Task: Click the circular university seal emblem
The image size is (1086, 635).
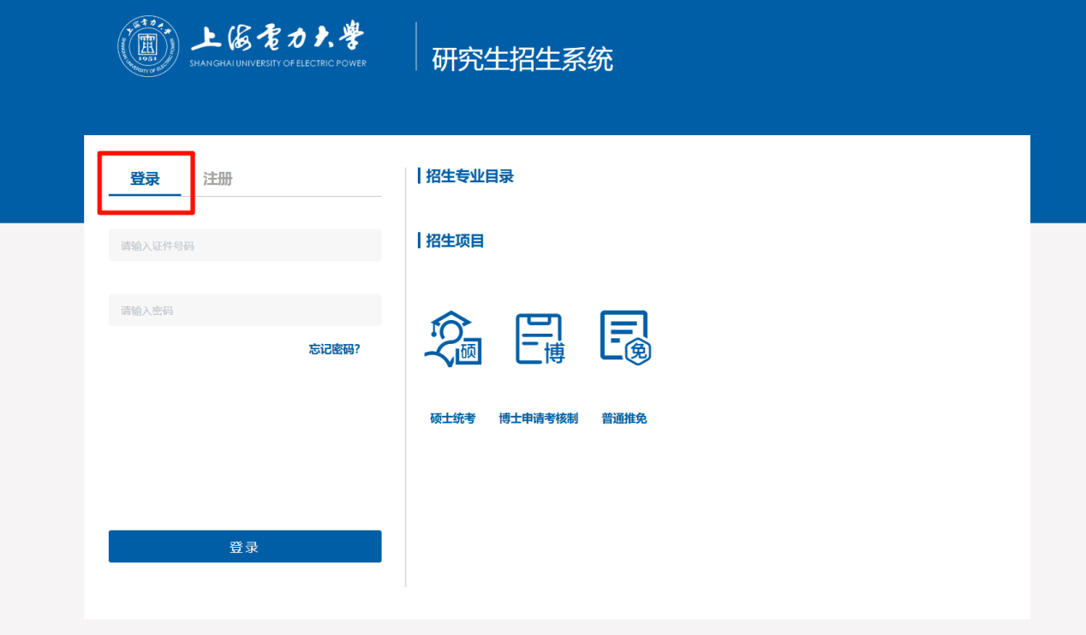Action: [x=148, y=46]
